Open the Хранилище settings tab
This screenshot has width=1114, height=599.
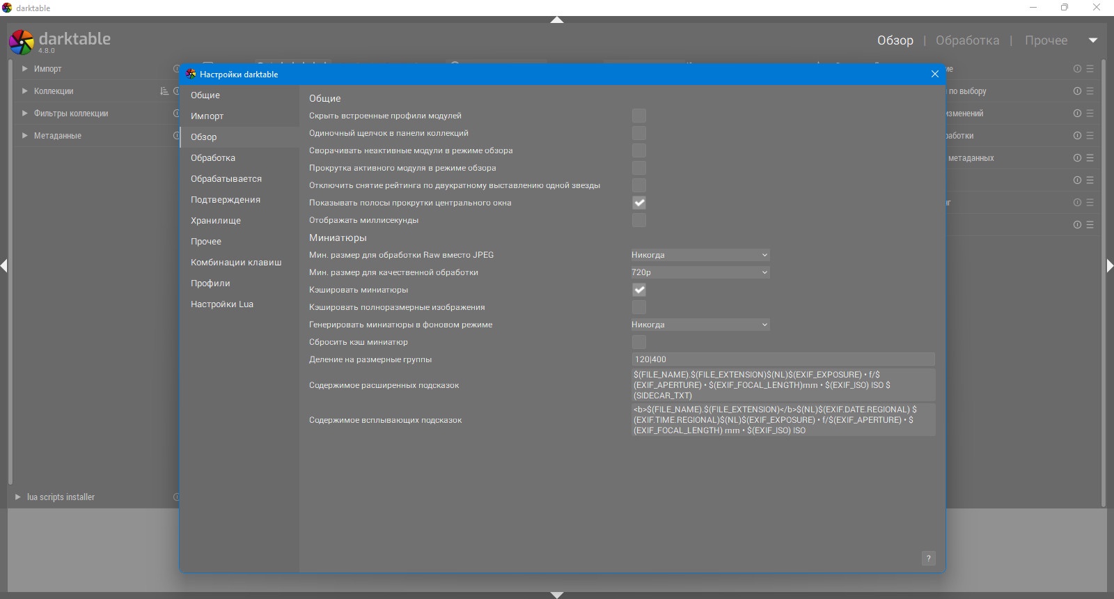[240, 221]
